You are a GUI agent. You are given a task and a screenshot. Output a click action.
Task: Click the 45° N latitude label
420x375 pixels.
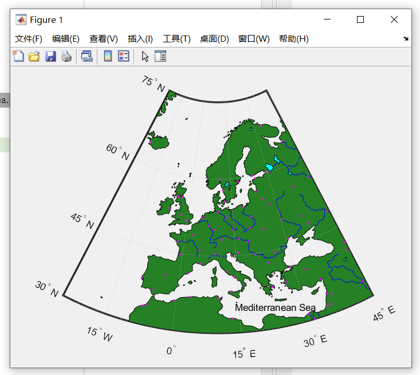click(83, 221)
